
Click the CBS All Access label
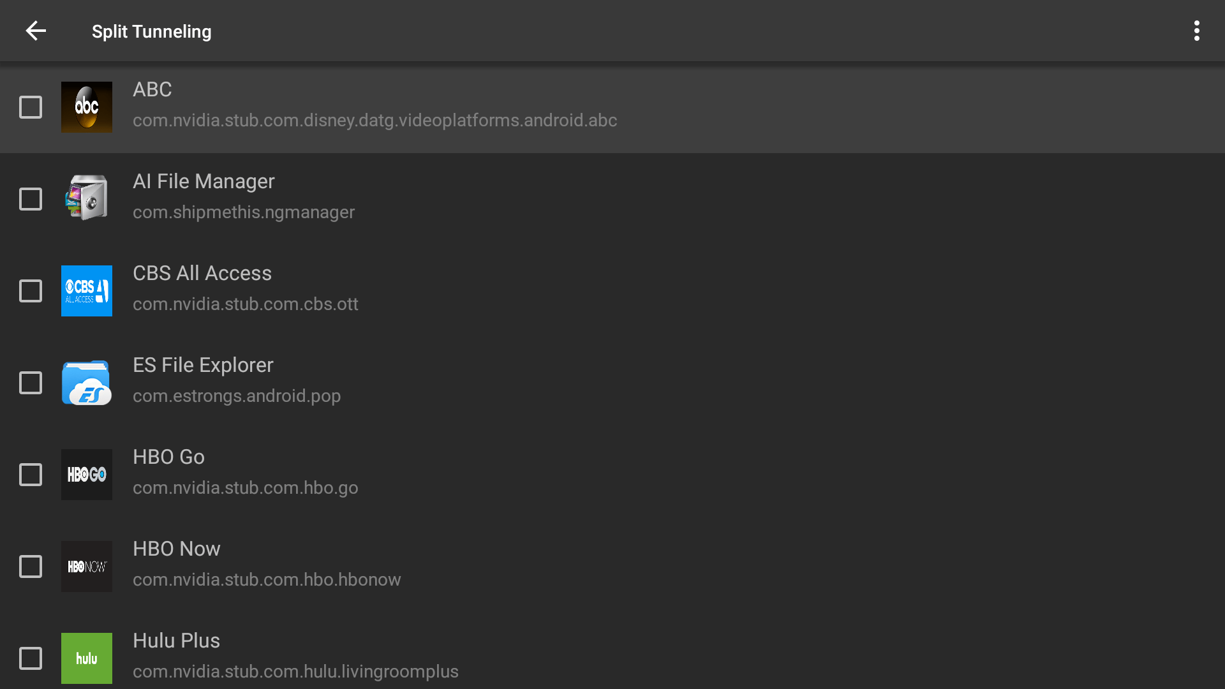tap(202, 273)
